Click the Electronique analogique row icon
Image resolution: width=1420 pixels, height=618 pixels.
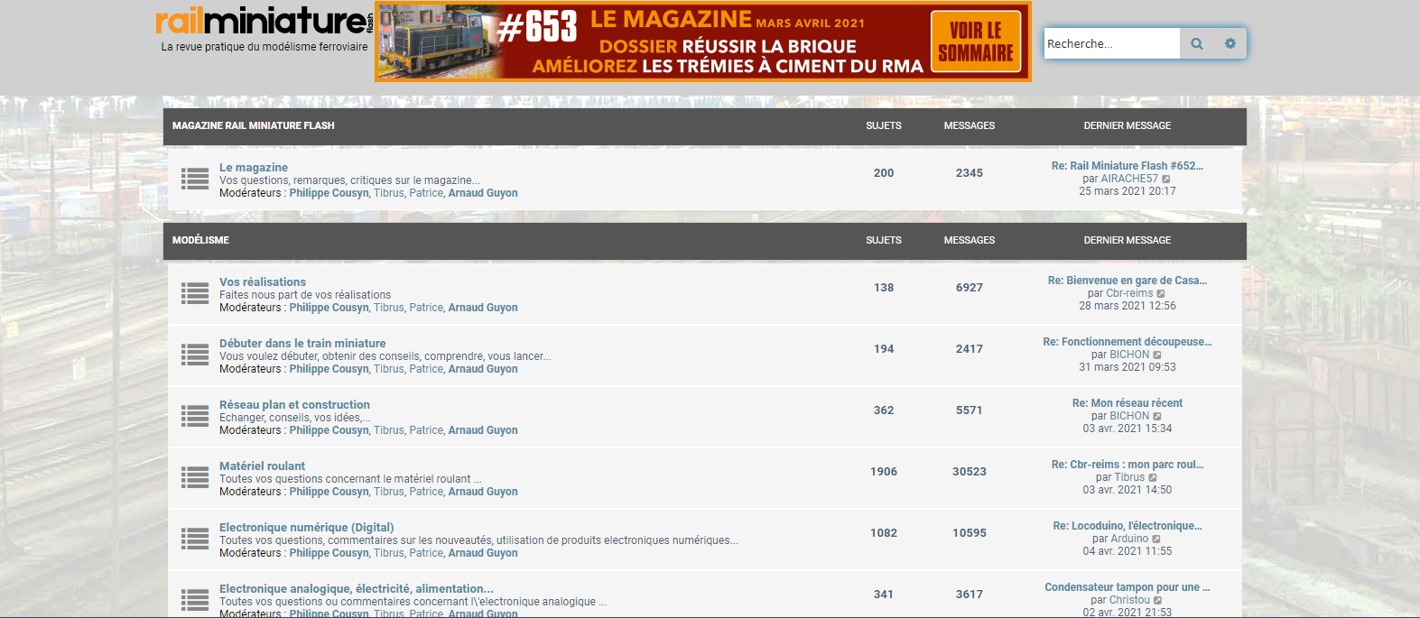click(195, 600)
